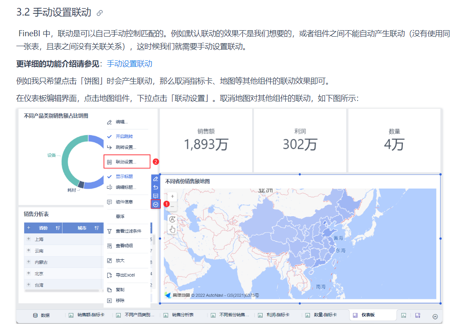This screenshot has height=324, width=472.
Task: Choose 导出Excel from the context menu
Action: pos(125,275)
